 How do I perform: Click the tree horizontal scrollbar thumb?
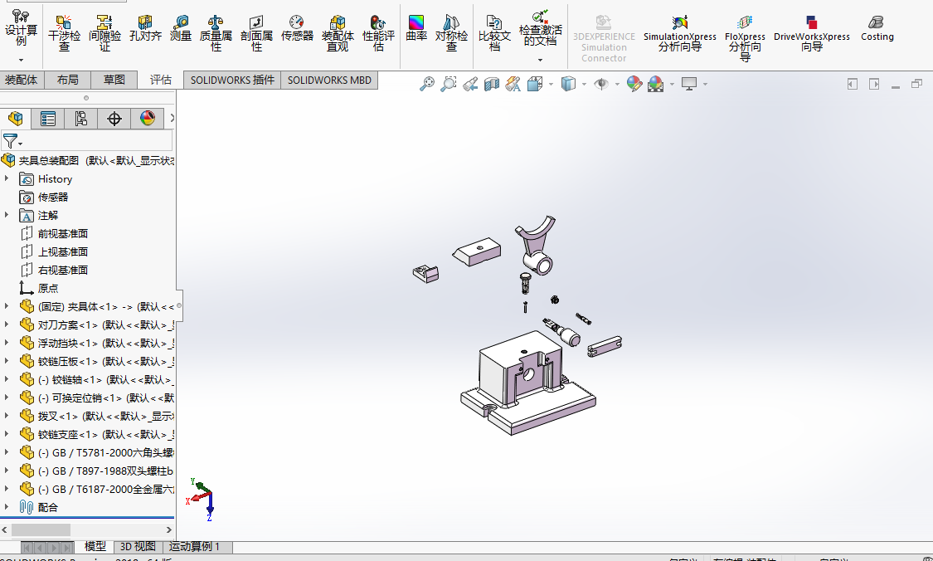(41, 530)
